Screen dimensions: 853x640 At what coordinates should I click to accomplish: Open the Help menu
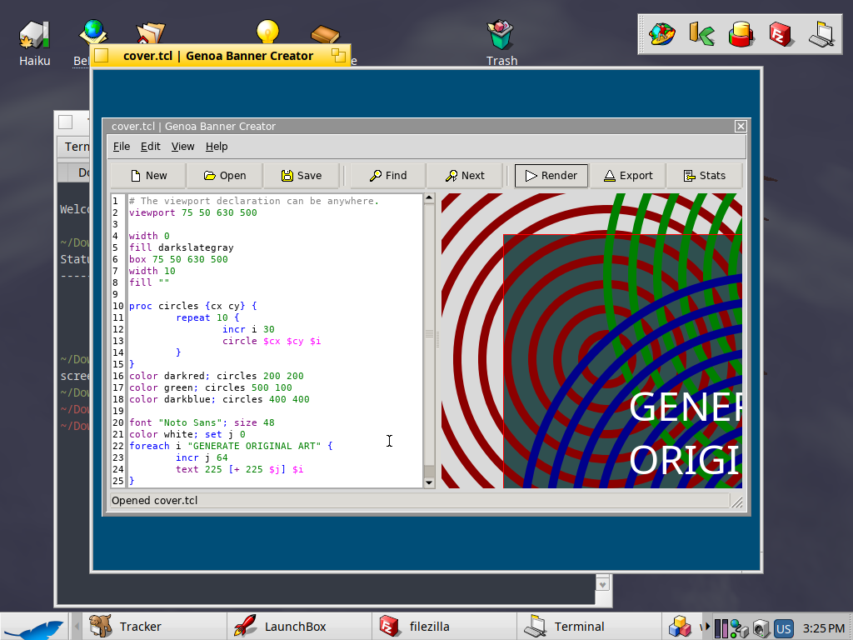click(217, 147)
